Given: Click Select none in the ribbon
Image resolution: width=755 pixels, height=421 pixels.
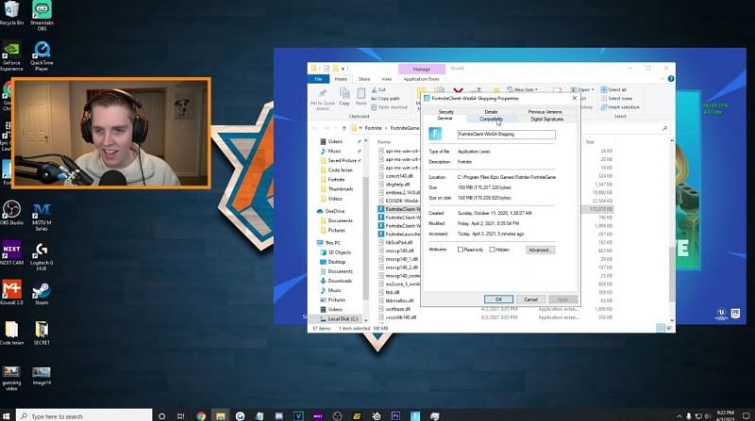Looking at the screenshot, I should (x=617, y=99).
